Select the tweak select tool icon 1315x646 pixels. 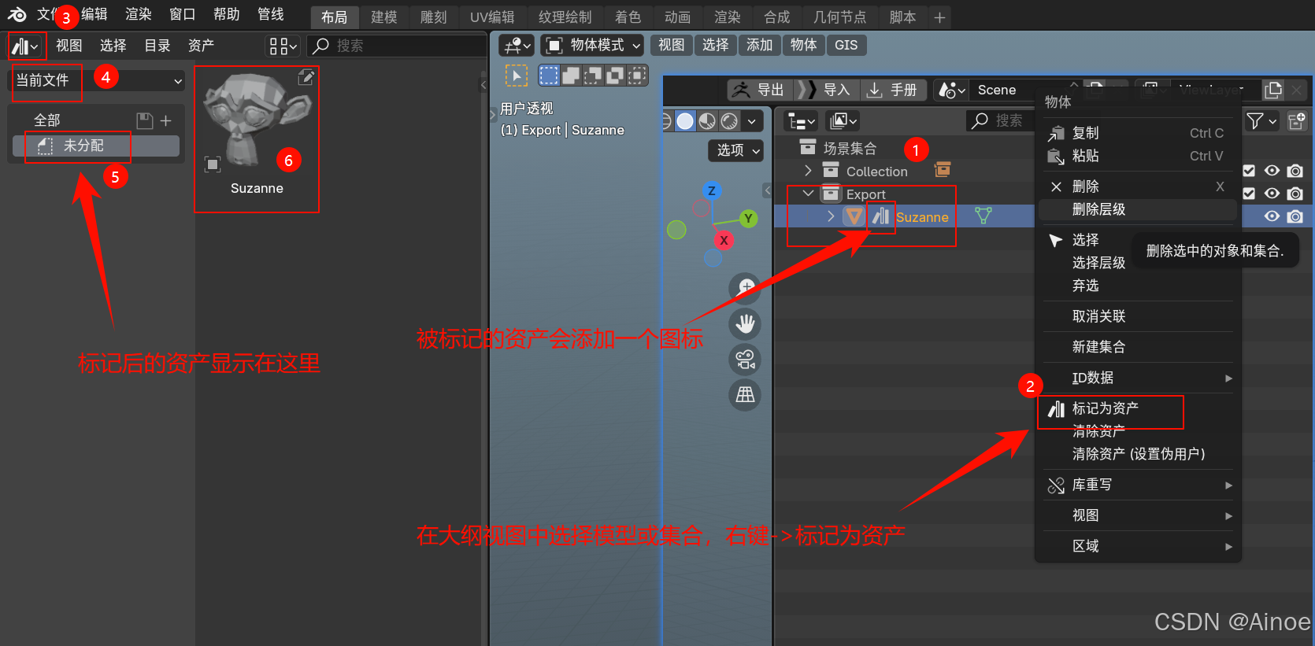516,76
